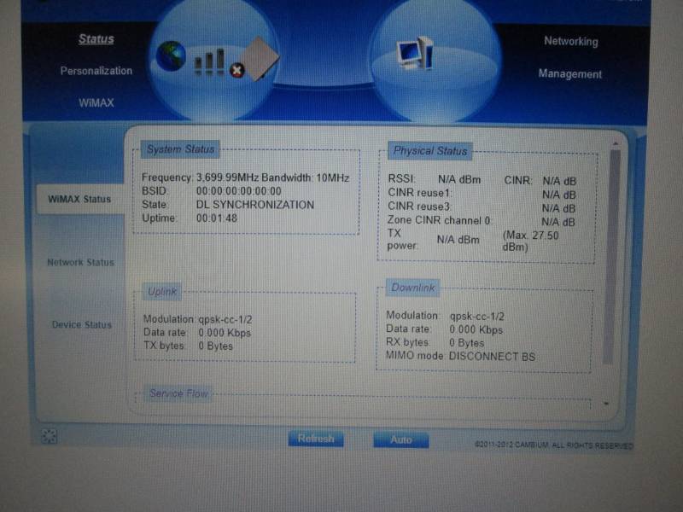The height and width of the screenshot is (512, 683).
Task: Click the vertical scrollbar thumb
Action: pos(611,257)
